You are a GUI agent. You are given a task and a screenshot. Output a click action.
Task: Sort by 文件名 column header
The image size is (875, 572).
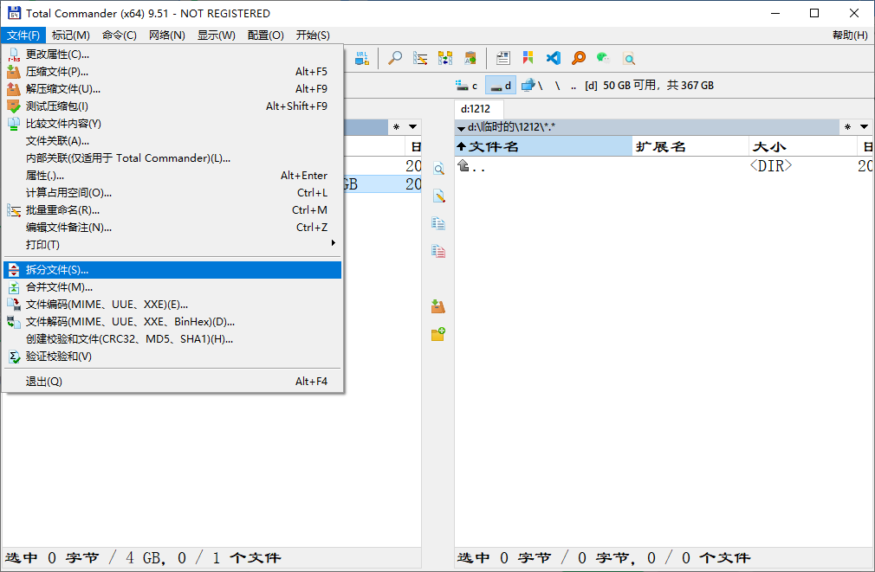543,146
